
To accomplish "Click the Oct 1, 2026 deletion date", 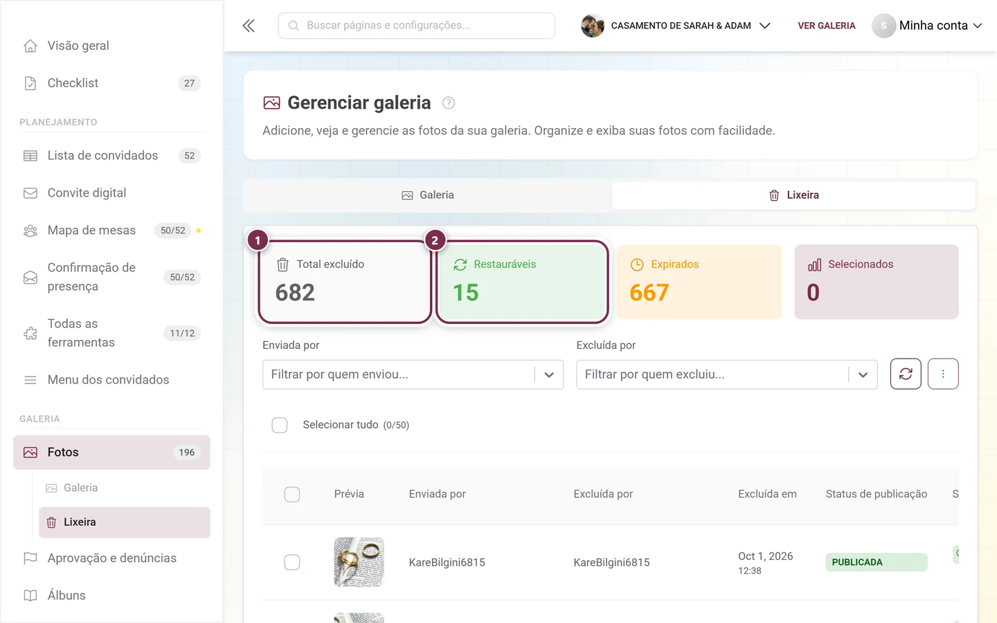I will (x=766, y=557).
